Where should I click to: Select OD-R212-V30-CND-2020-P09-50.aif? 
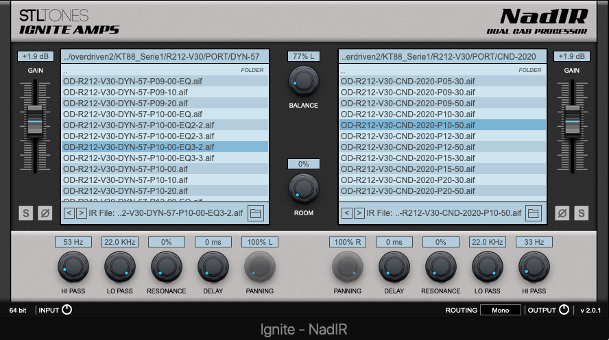click(x=442, y=103)
